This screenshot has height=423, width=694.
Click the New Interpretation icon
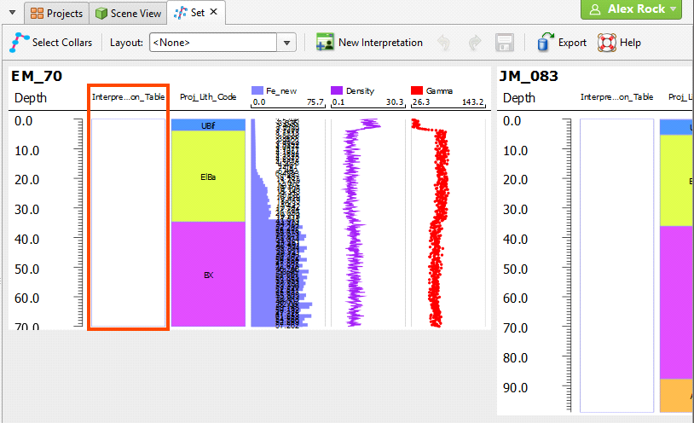[x=324, y=42]
